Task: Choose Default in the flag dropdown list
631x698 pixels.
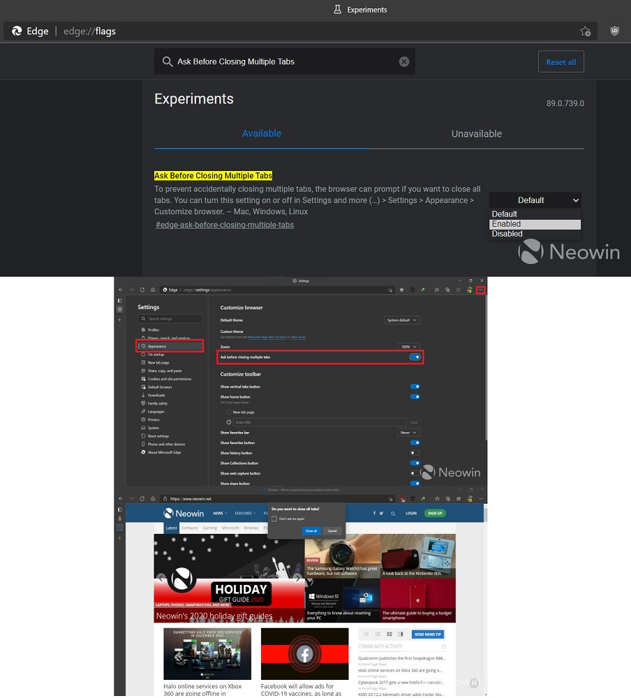Action: pyautogui.click(x=535, y=214)
